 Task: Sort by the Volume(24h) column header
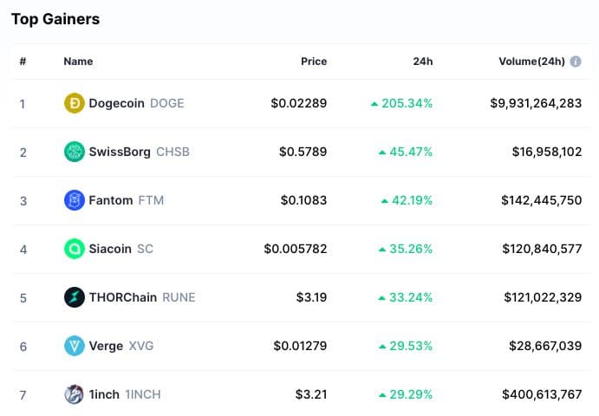tap(531, 62)
